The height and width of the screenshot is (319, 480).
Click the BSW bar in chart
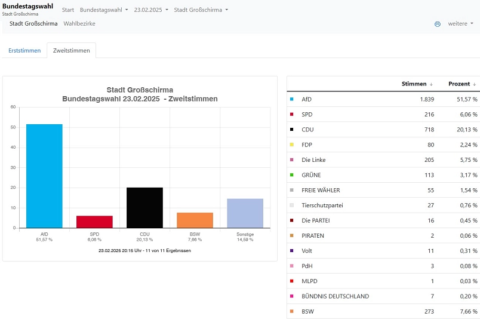click(195, 220)
